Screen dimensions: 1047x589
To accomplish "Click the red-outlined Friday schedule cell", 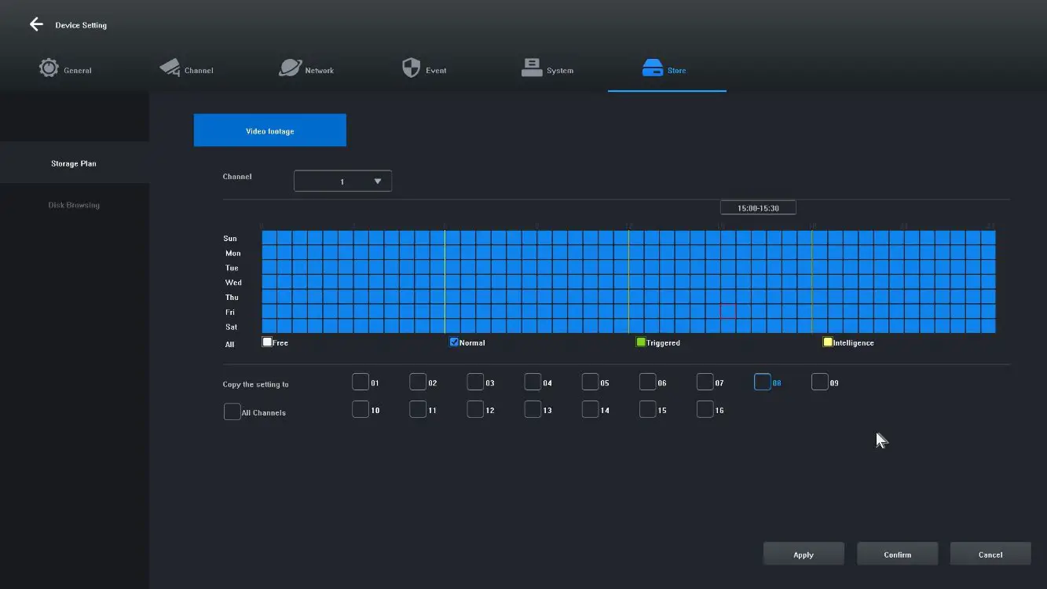I will tap(728, 312).
